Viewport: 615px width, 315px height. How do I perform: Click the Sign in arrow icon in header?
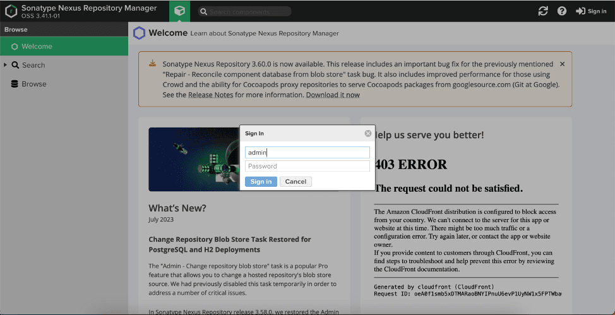(x=580, y=11)
